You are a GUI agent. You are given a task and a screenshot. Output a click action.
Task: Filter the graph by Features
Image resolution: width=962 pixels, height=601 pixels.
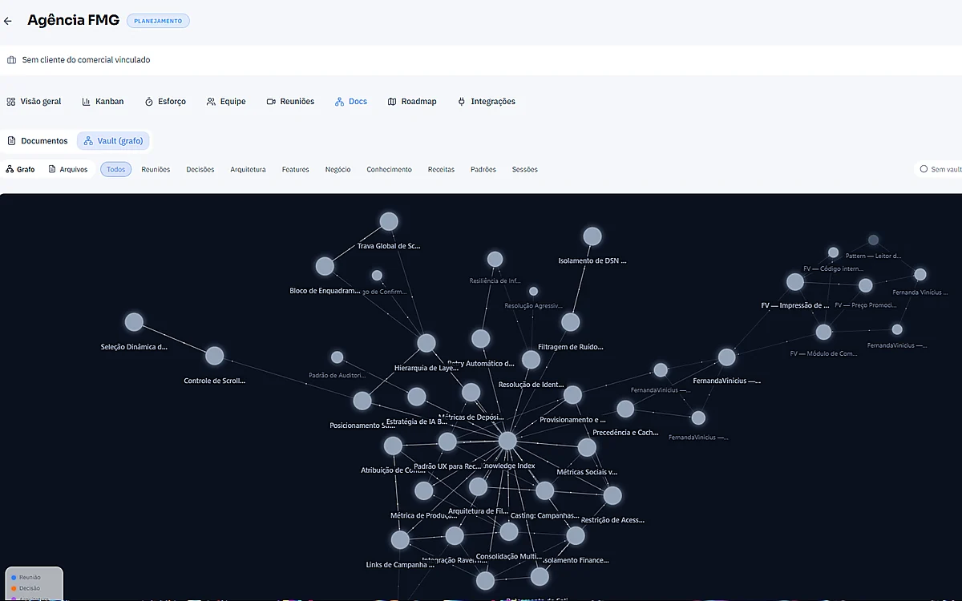pyautogui.click(x=296, y=169)
